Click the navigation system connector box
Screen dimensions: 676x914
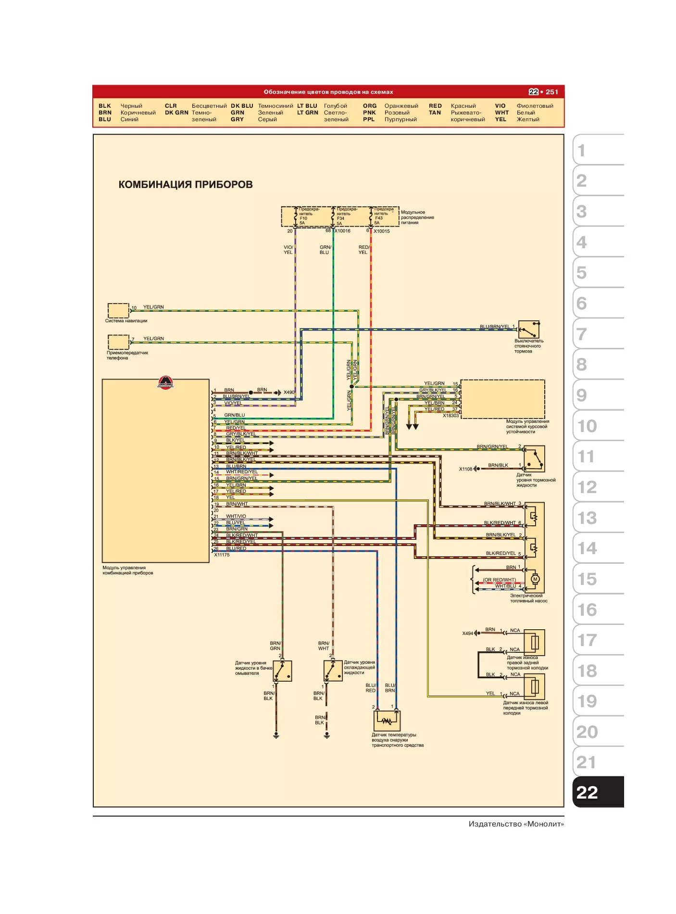coord(118,310)
